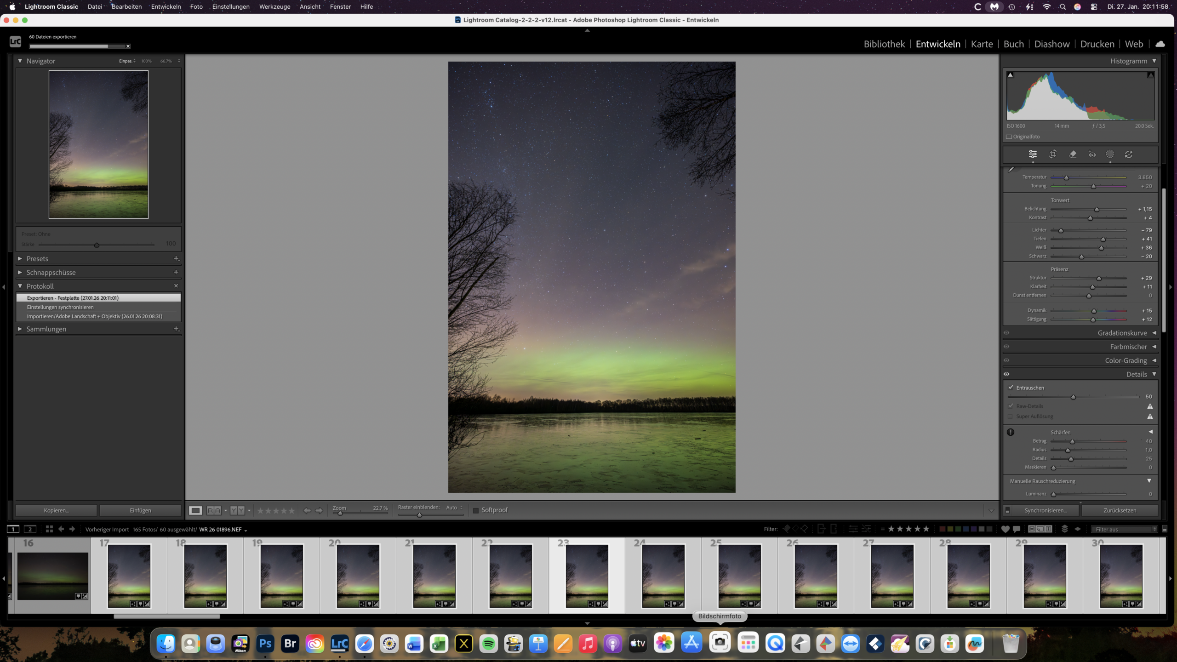Cancel the export progress bar
This screenshot has height=662, width=1177.
click(x=128, y=46)
